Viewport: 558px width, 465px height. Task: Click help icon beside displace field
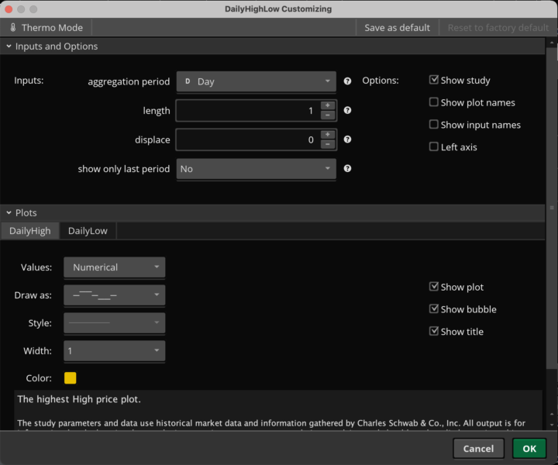[347, 139]
